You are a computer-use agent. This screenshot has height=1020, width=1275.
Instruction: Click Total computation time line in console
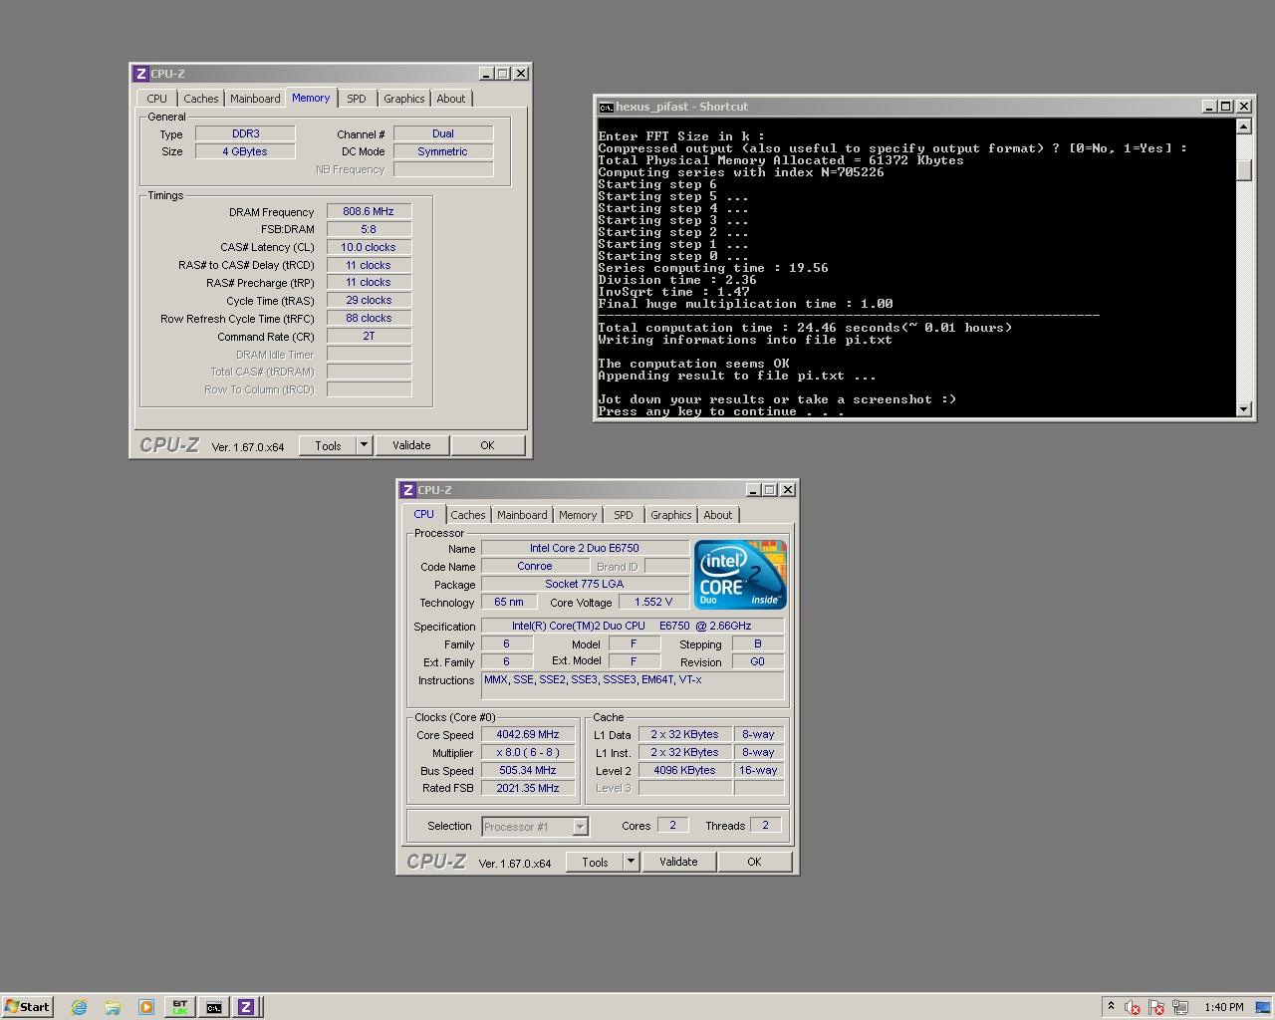[805, 328]
